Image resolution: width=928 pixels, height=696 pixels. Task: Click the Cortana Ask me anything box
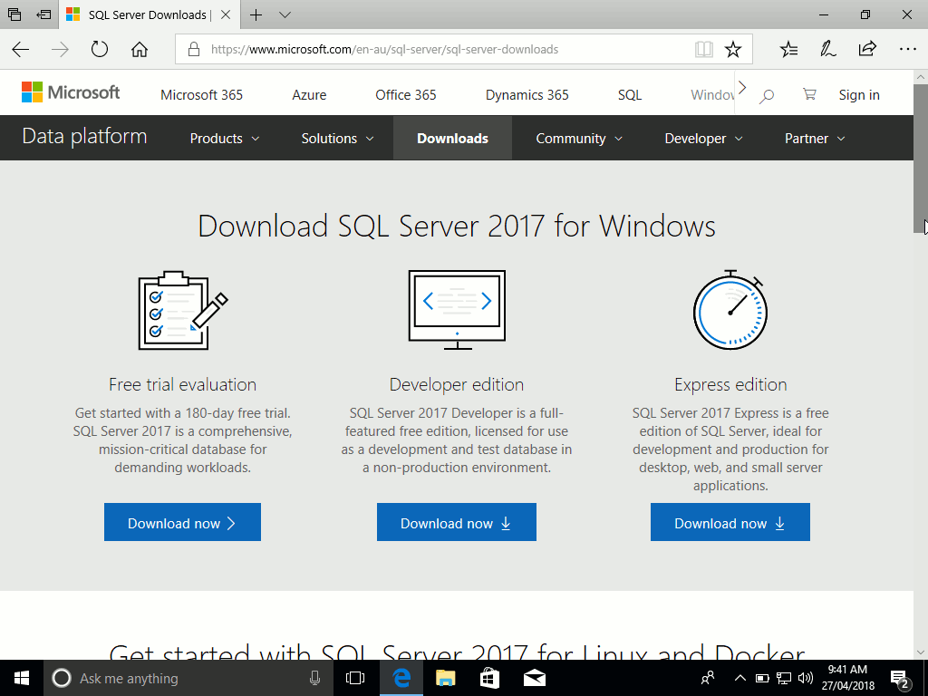pyautogui.click(x=188, y=678)
